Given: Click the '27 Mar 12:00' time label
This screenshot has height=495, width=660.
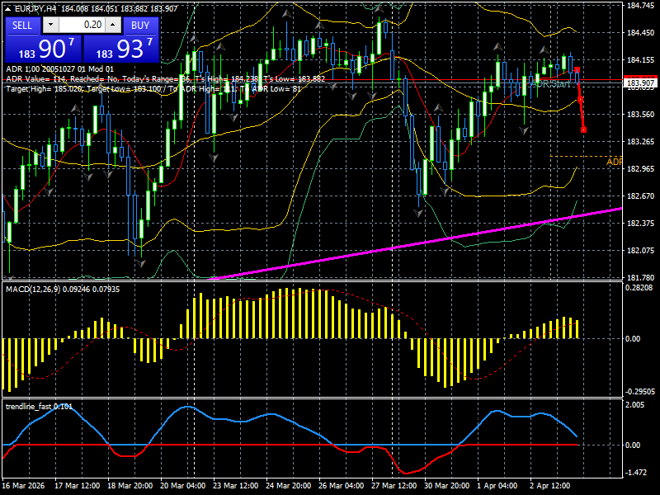Looking at the screenshot, I should pyautogui.click(x=394, y=486).
